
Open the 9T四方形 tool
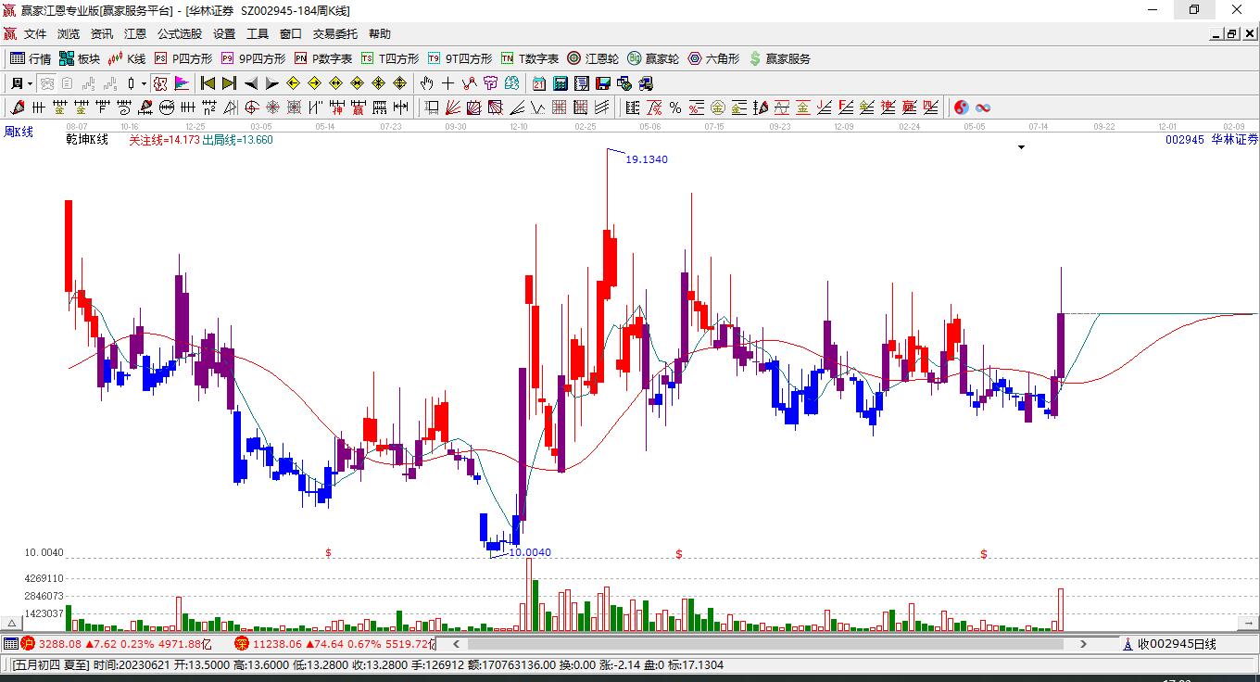coord(460,58)
